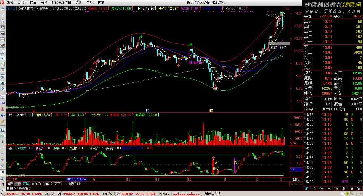The width and height of the screenshot is (363, 196).
Task: Open the 关联报价 tab
Action: pos(25,188)
